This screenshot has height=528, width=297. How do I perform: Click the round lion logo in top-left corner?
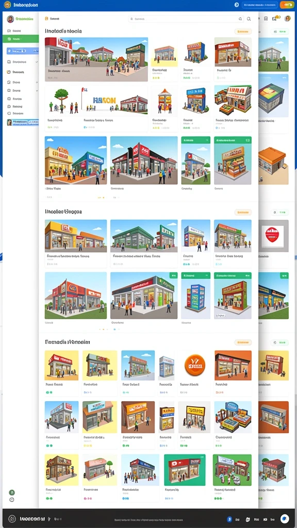7,5
